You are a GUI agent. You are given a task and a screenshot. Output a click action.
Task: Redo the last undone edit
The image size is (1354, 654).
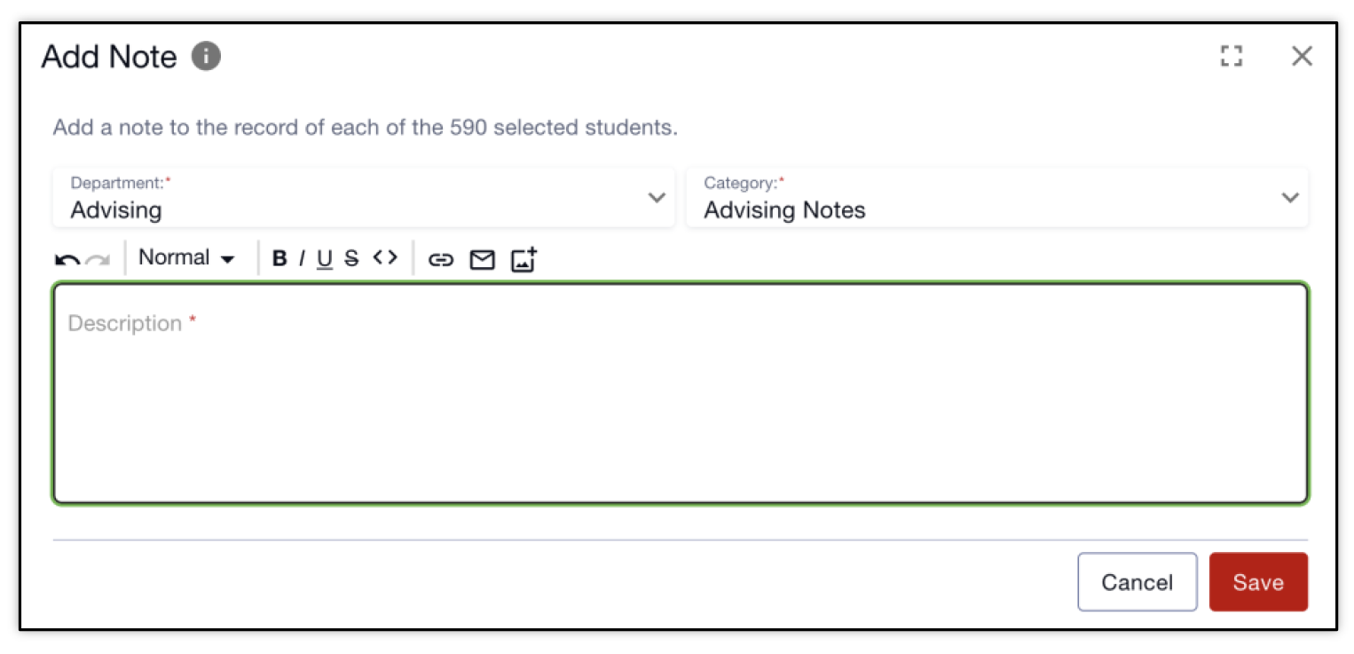(x=98, y=259)
